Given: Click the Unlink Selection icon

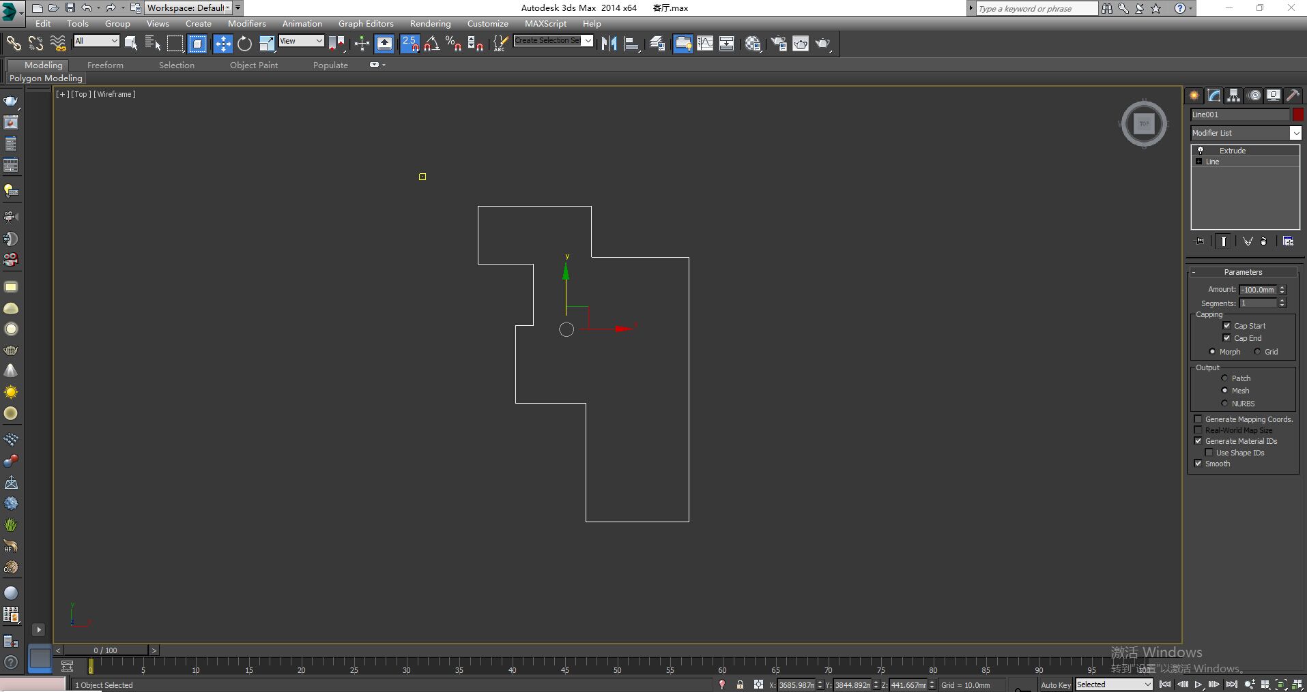Looking at the screenshot, I should pyautogui.click(x=35, y=44).
